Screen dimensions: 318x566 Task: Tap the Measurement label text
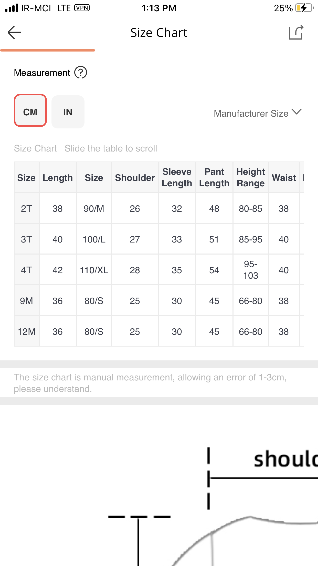(42, 73)
